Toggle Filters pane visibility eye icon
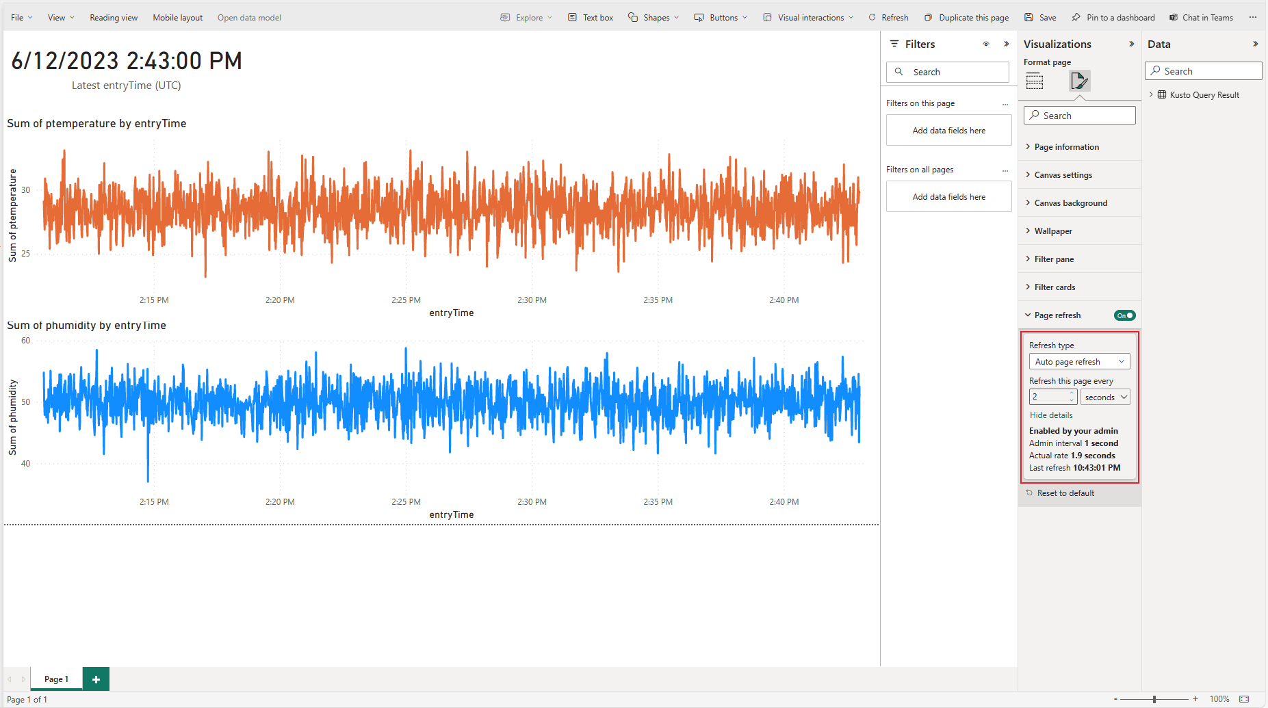This screenshot has width=1268, height=708. coord(986,44)
